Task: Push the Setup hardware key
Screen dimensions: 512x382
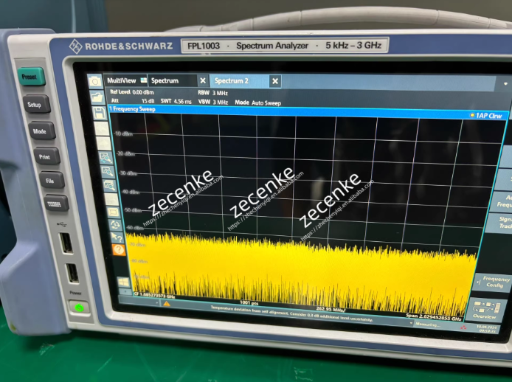Action: [36, 105]
